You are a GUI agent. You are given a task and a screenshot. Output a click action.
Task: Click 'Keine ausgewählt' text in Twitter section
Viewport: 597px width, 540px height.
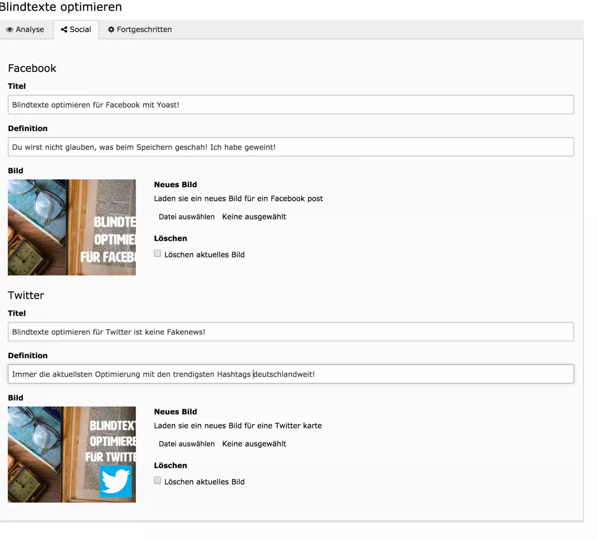254,443
